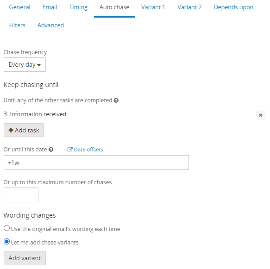
Task: Click help icon next to Or until this date
Action: coord(51,150)
